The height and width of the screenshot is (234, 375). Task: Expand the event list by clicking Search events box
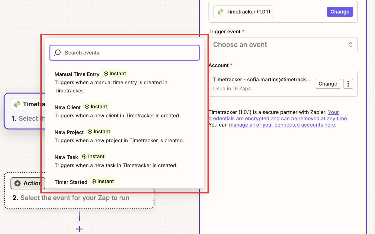click(124, 53)
